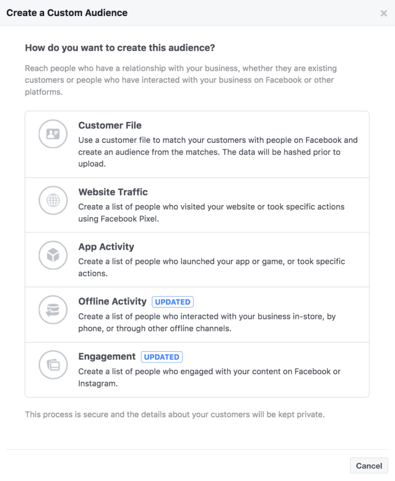Click the UPDATED badge beside Offline Activity
The image size is (395, 481).
click(x=173, y=302)
